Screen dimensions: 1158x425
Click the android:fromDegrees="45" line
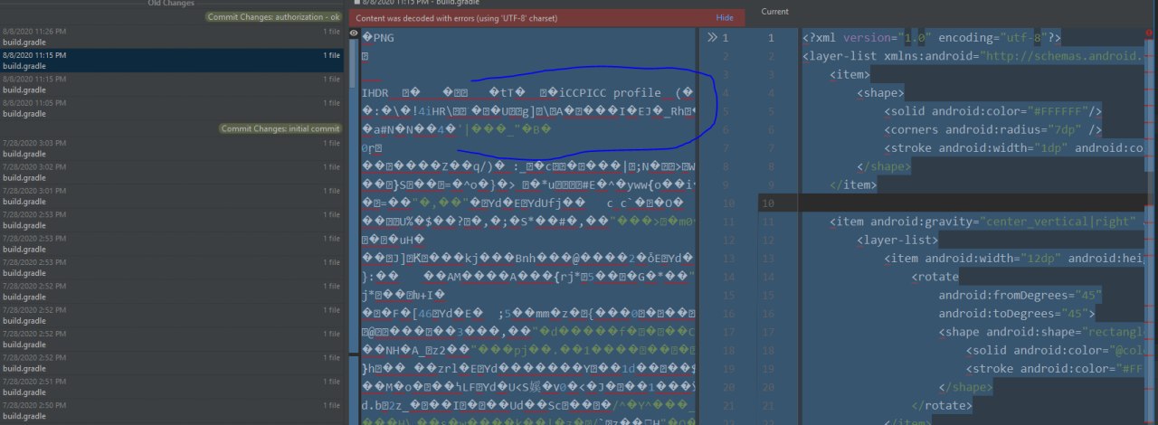click(x=1020, y=295)
